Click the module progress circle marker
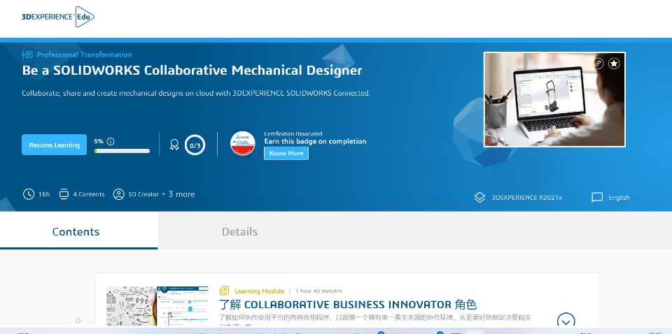The width and height of the screenshot is (672, 334). tap(78, 320)
